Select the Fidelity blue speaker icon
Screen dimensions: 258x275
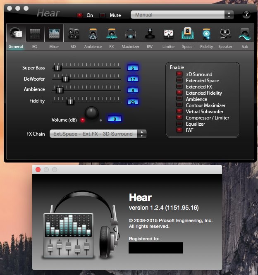coord(206,33)
